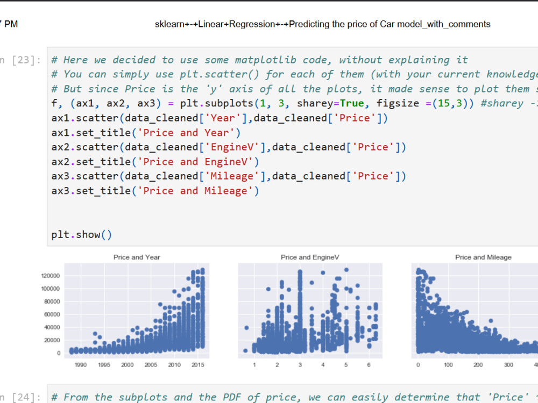Image resolution: width=538 pixels, height=403 pixels.
Task: Click the comment line 'But since Price is the'
Action: click(x=294, y=89)
